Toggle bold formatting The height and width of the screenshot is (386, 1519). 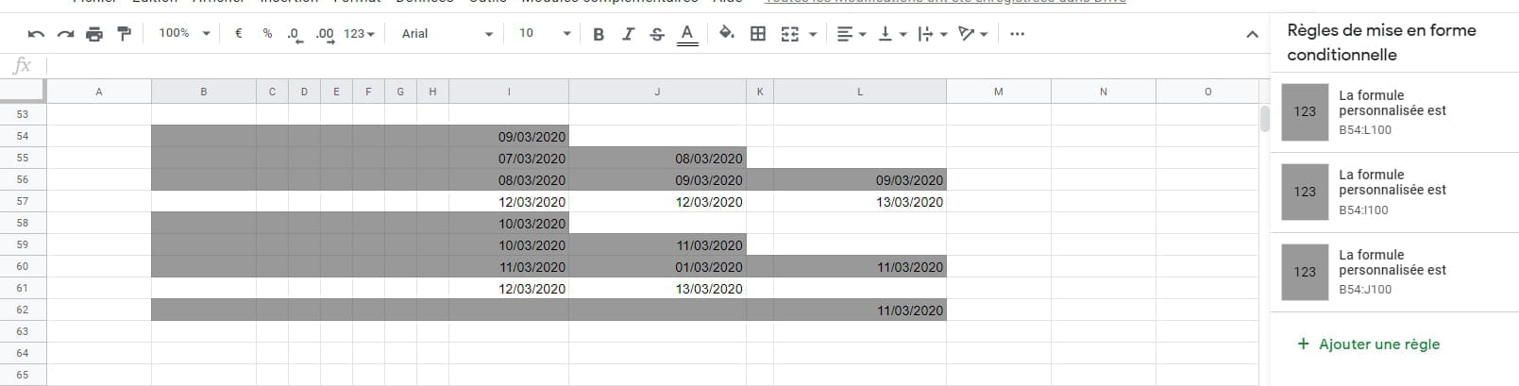[598, 34]
